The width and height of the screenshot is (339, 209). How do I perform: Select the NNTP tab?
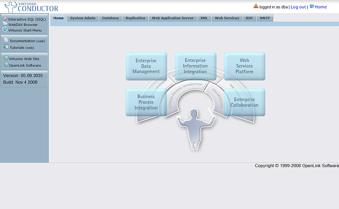265,18
